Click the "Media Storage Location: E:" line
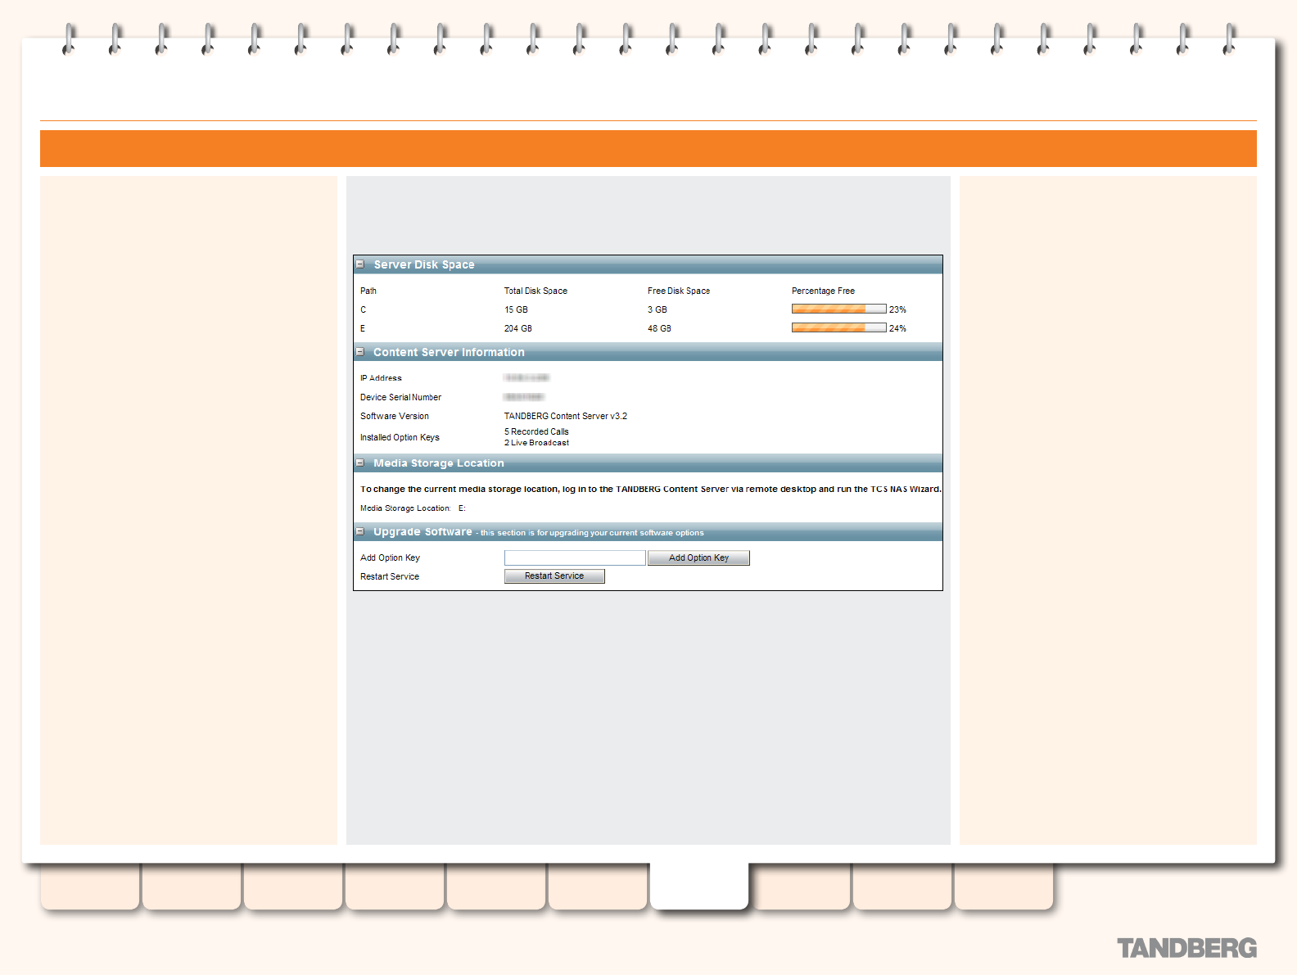 tap(413, 508)
